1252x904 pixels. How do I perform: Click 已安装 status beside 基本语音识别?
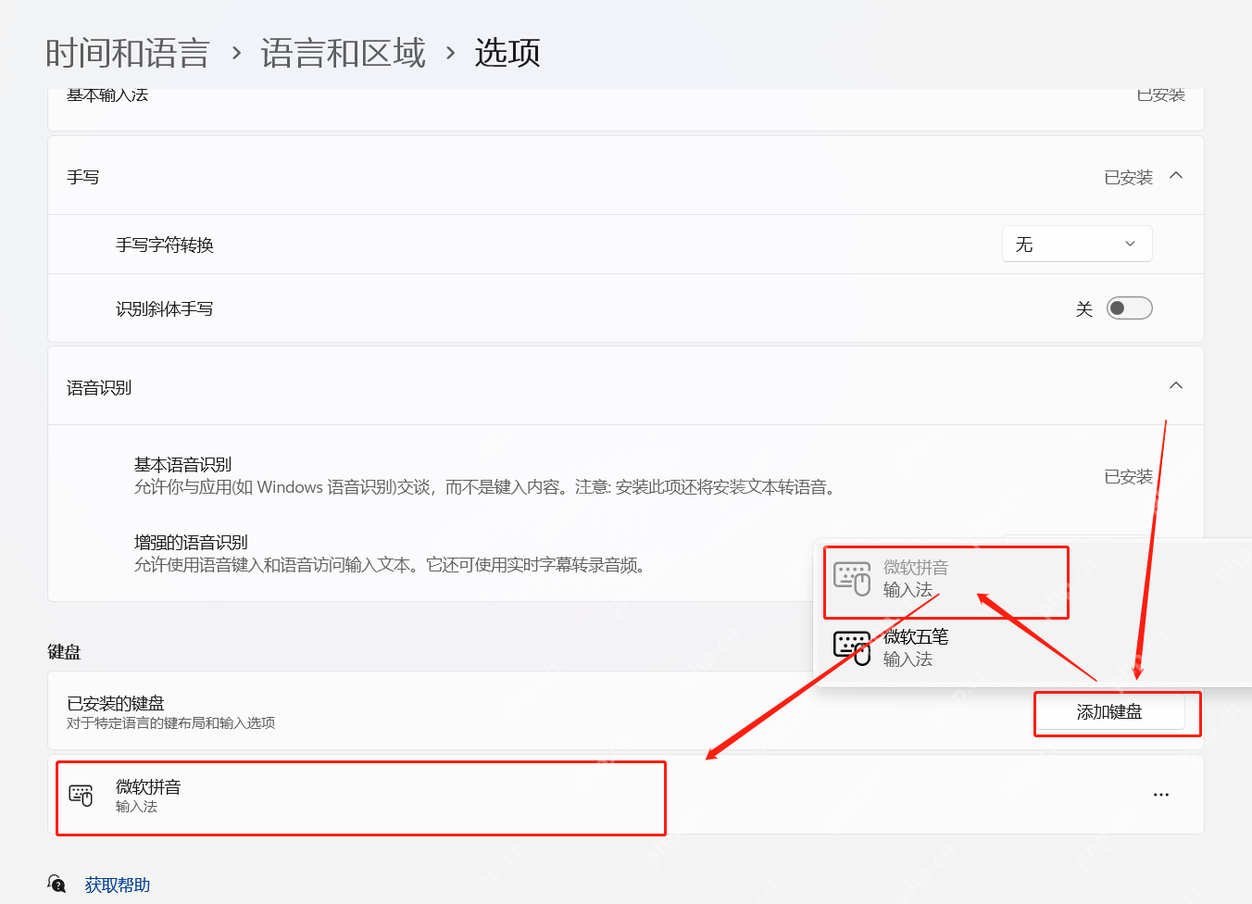pyautogui.click(x=1128, y=476)
